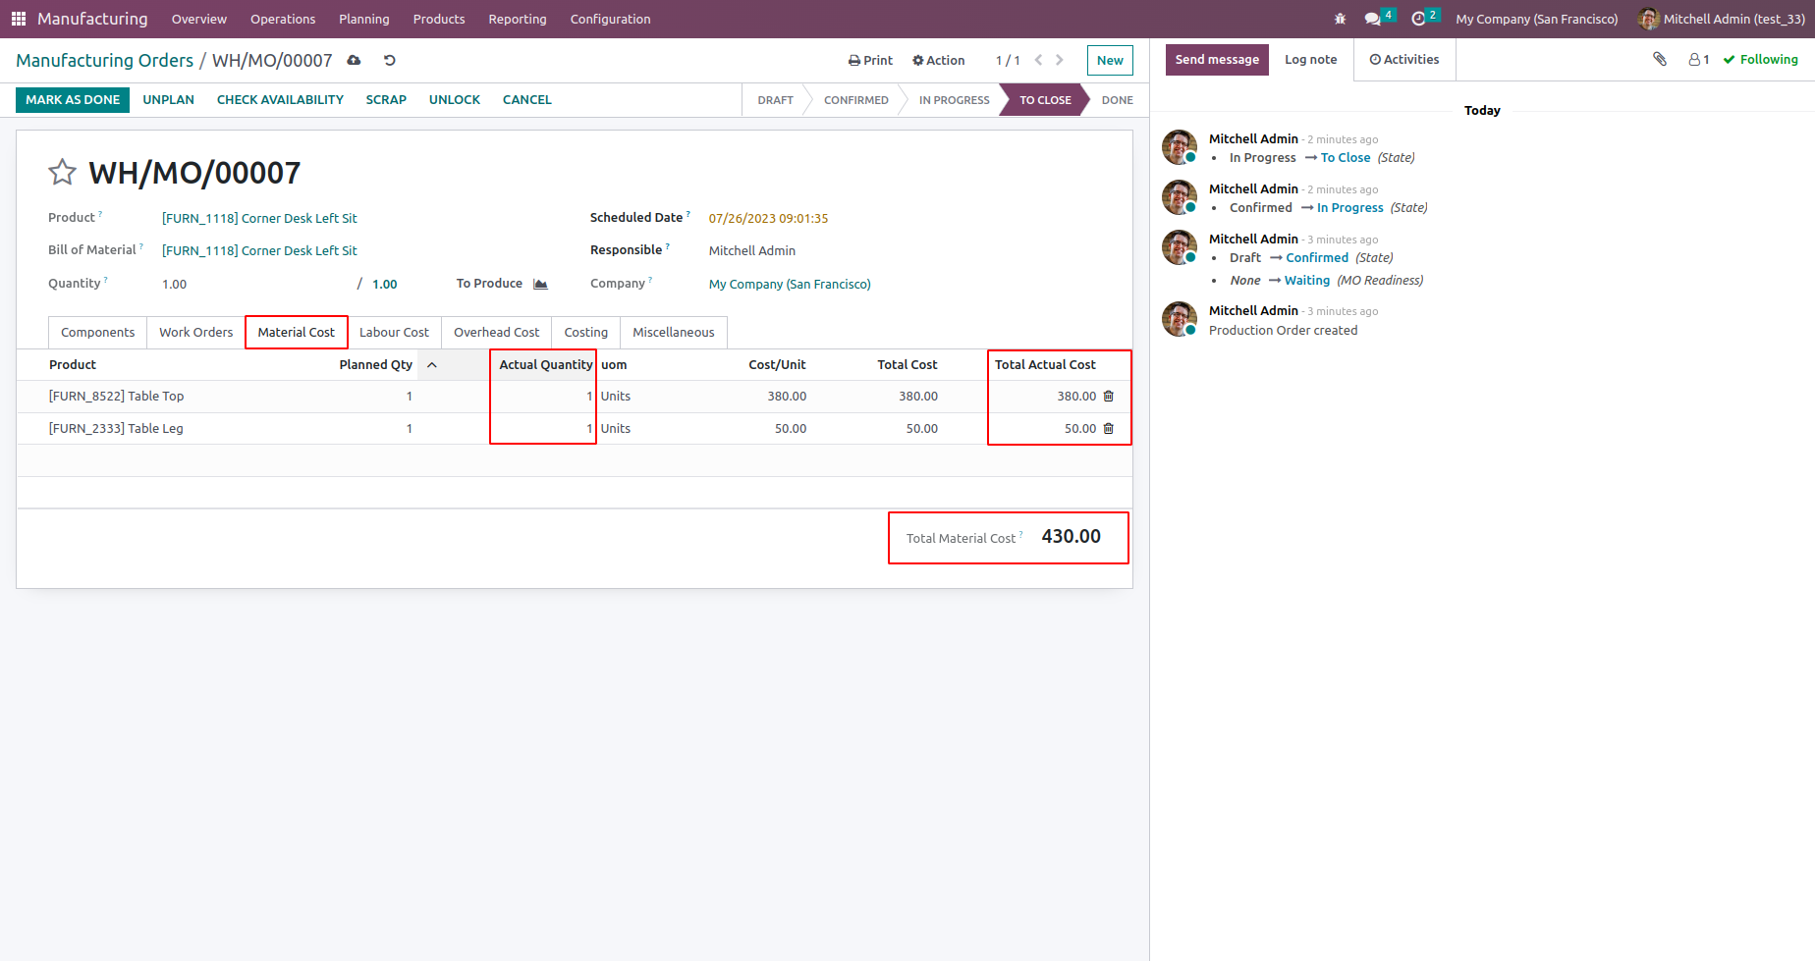Delete the Table Leg cost line
1815x961 pixels.
[x=1109, y=429]
